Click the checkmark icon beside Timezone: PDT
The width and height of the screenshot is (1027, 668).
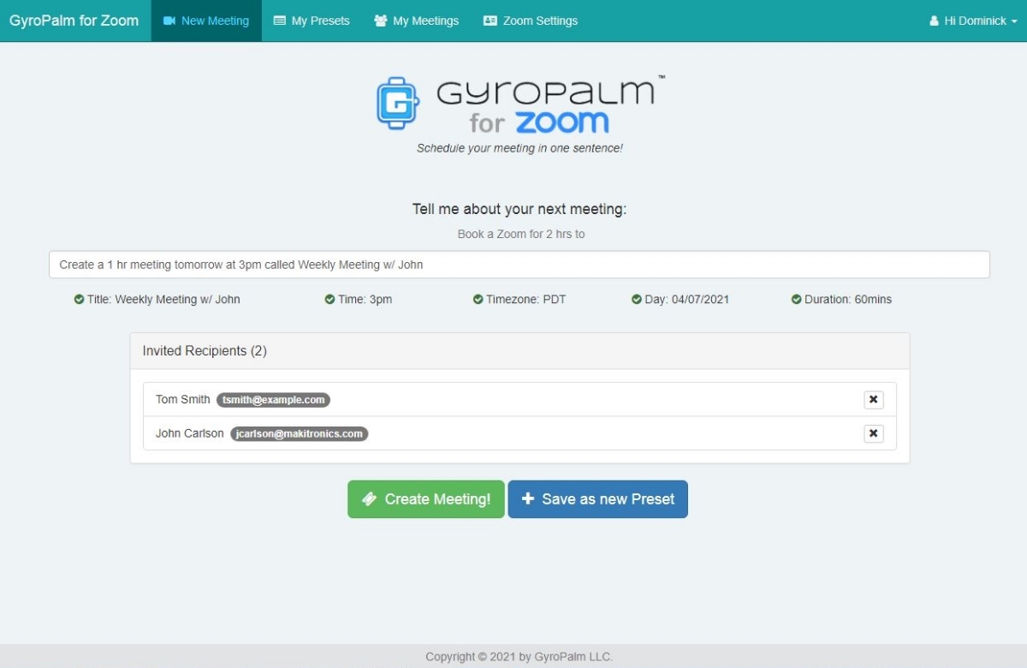478,300
